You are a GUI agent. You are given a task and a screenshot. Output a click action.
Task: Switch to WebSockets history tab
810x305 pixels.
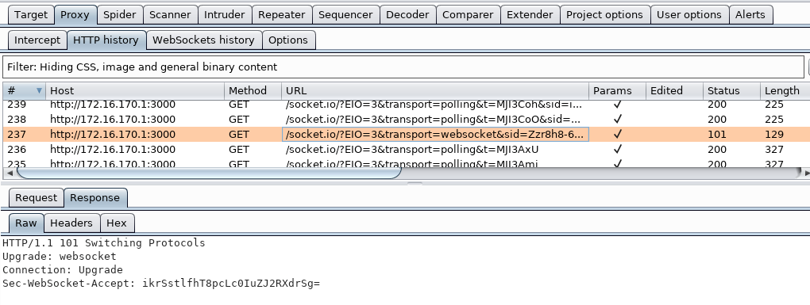(x=203, y=40)
